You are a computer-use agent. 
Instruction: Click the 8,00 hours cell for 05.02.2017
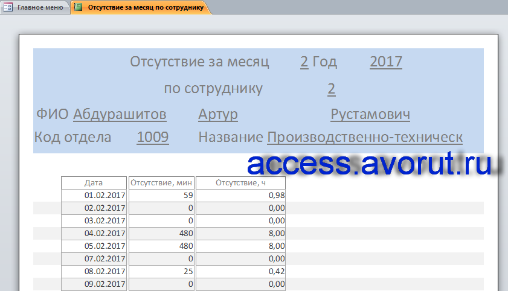241,246
